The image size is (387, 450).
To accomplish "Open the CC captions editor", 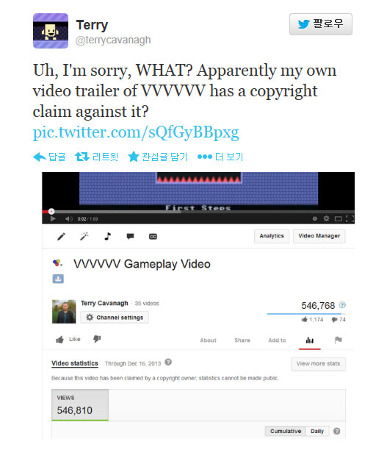I will 153,237.
